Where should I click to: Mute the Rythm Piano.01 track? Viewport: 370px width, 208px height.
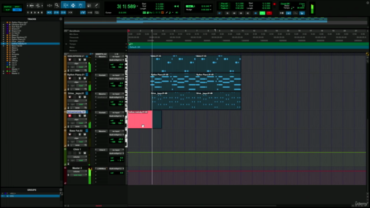pos(84,79)
